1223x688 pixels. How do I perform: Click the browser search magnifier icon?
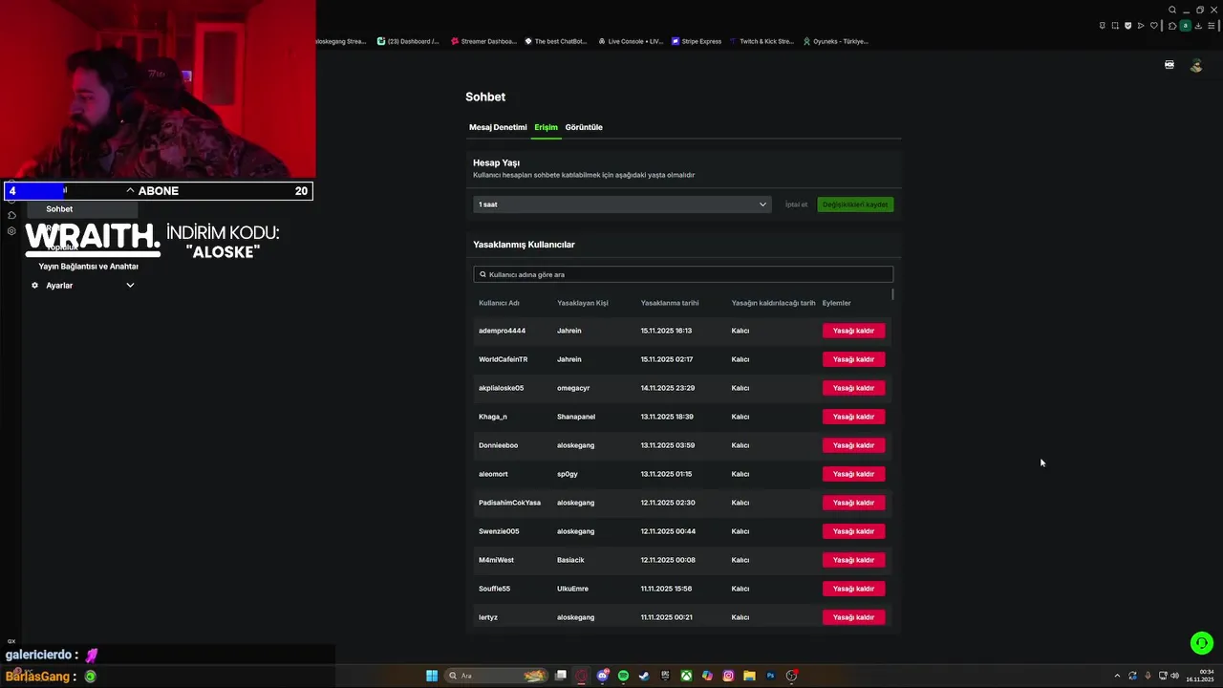tap(1172, 10)
